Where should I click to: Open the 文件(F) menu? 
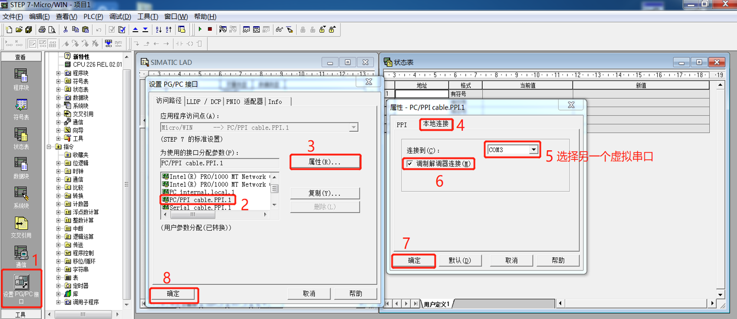[13, 16]
